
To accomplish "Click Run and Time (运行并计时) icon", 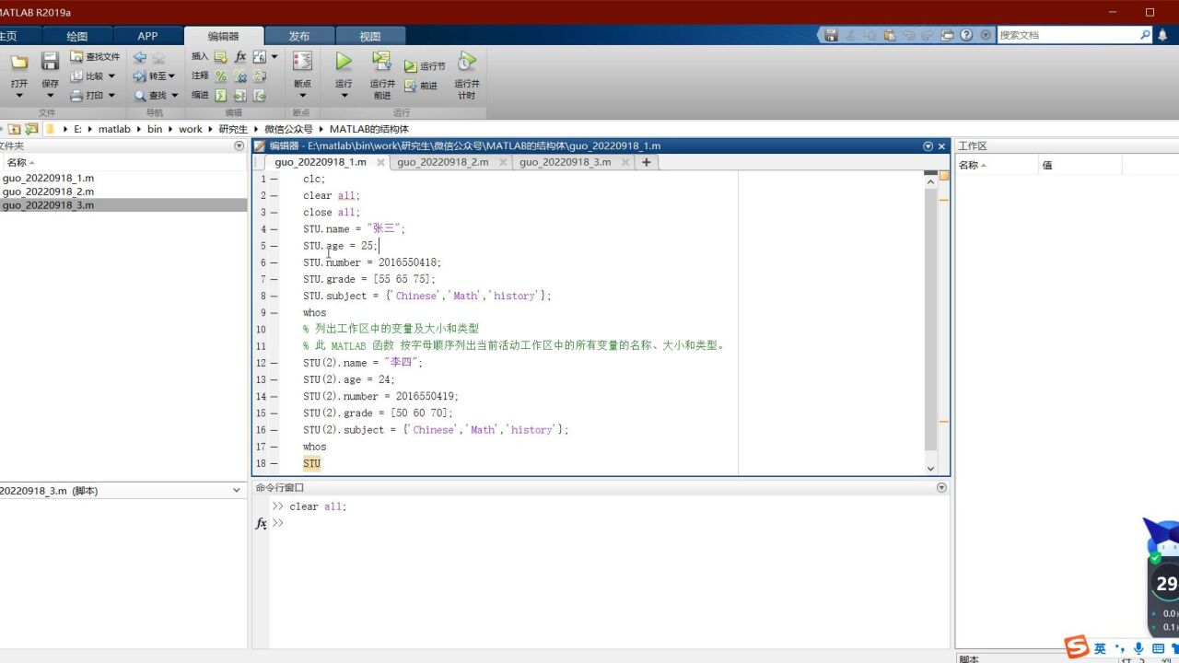I will pos(467,62).
